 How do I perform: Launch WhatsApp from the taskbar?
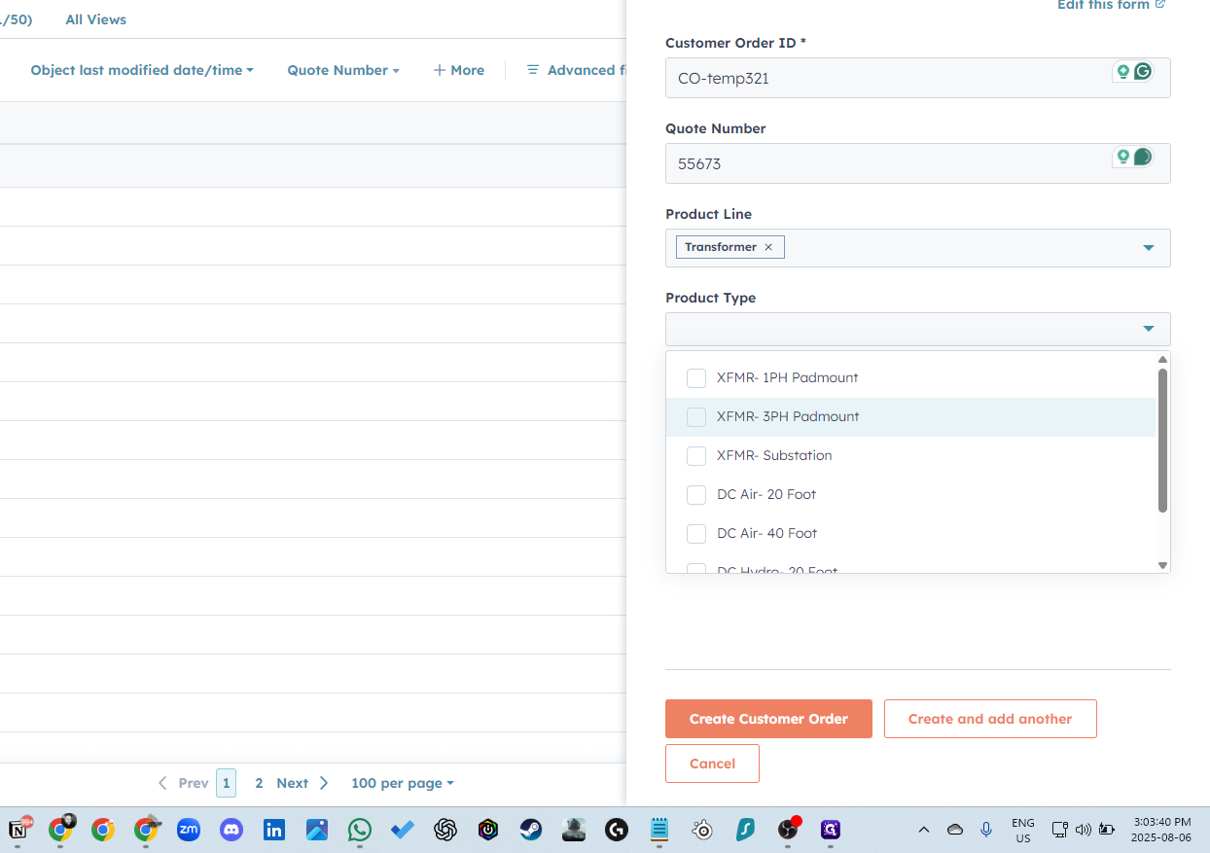click(x=360, y=830)
